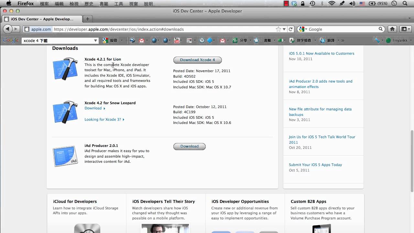Click the Download Xcode 4 button

197,60
